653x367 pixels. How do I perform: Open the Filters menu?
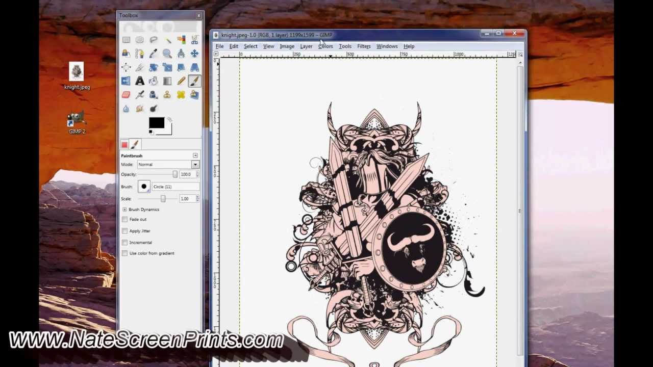tap(364, 46)
